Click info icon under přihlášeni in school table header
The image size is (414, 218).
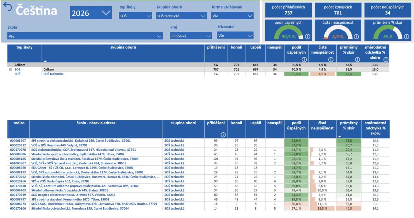[223, 135]
